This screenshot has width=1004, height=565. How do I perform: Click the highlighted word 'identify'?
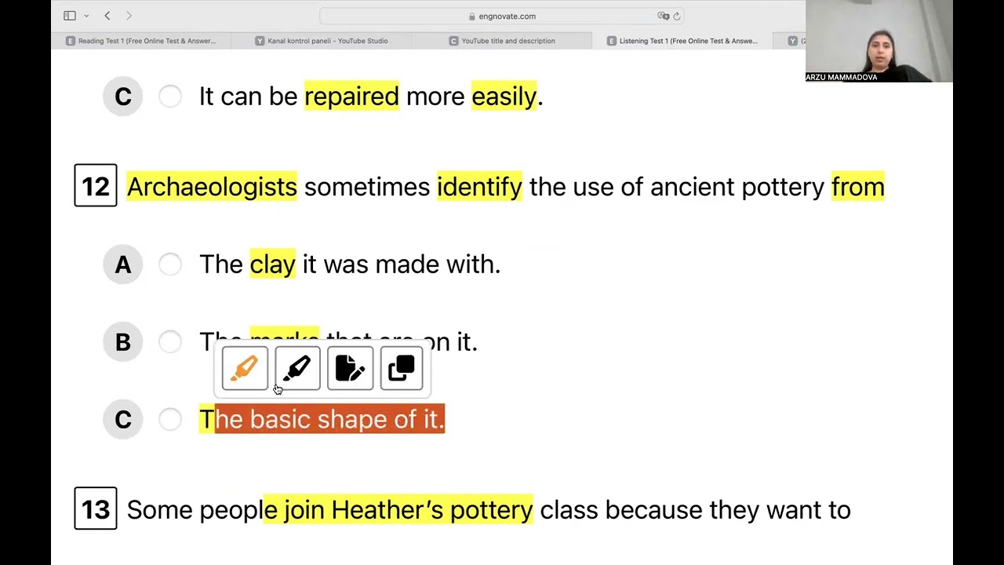point(479,187)
